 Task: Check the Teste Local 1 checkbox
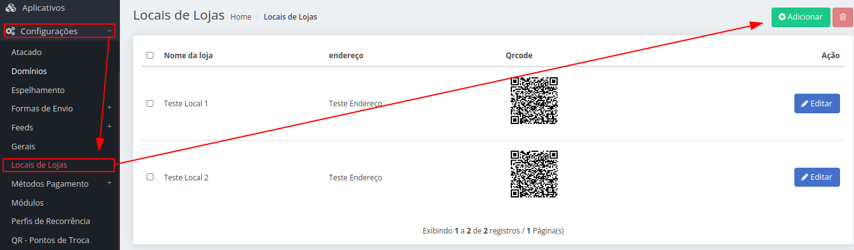coord(150,103)
